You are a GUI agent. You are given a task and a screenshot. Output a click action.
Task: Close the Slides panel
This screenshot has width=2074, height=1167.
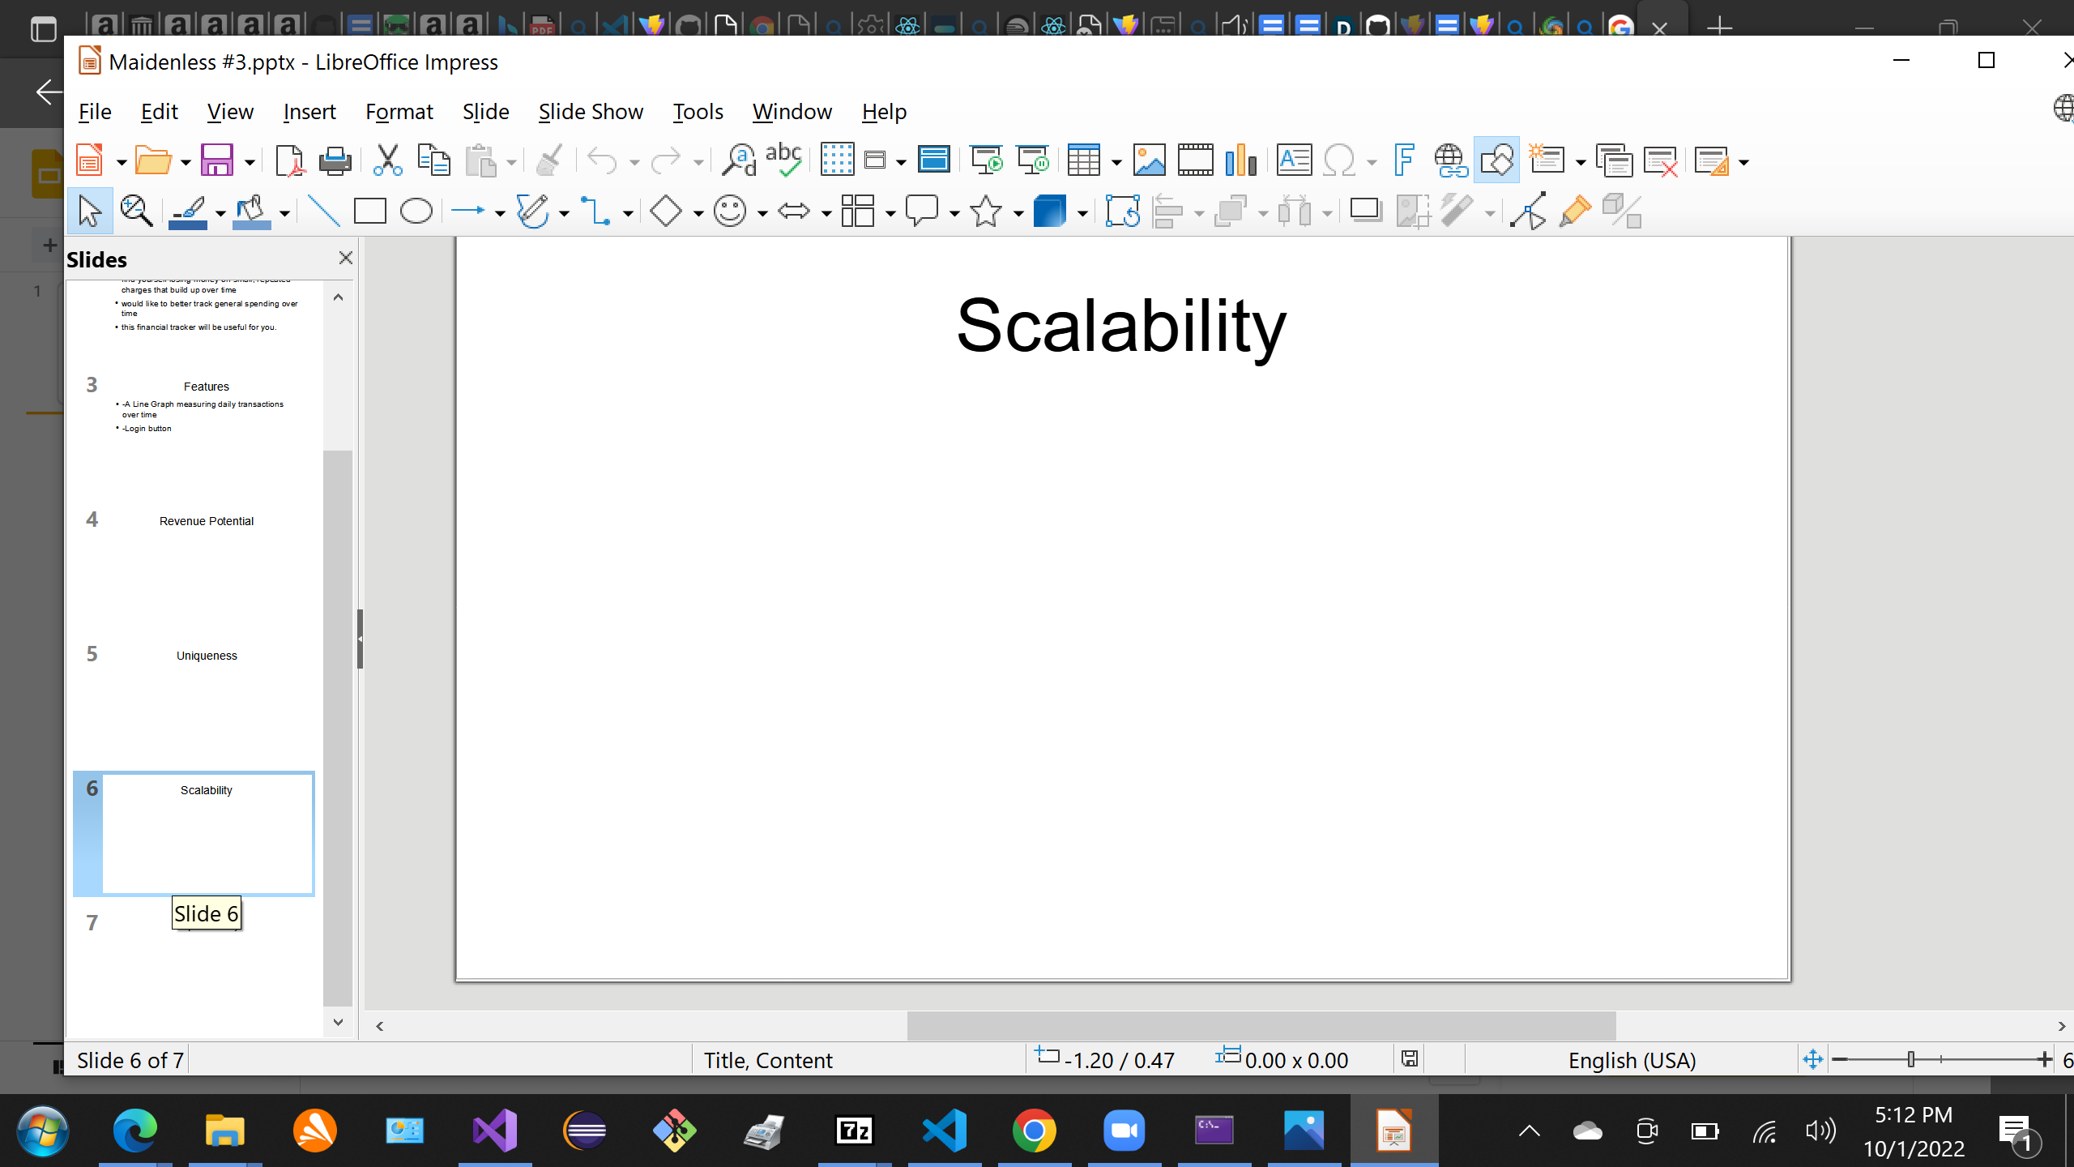[x=345, y=258]
